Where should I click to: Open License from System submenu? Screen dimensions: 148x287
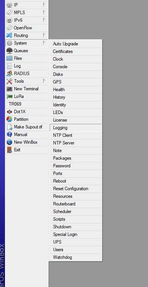click(76, 120)
